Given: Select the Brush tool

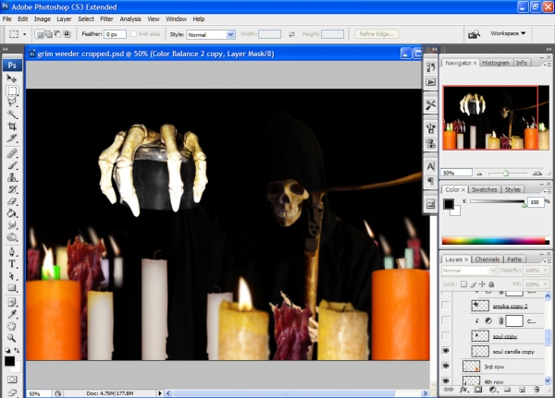Looking at the screenshot, I should tap(12, 165).
